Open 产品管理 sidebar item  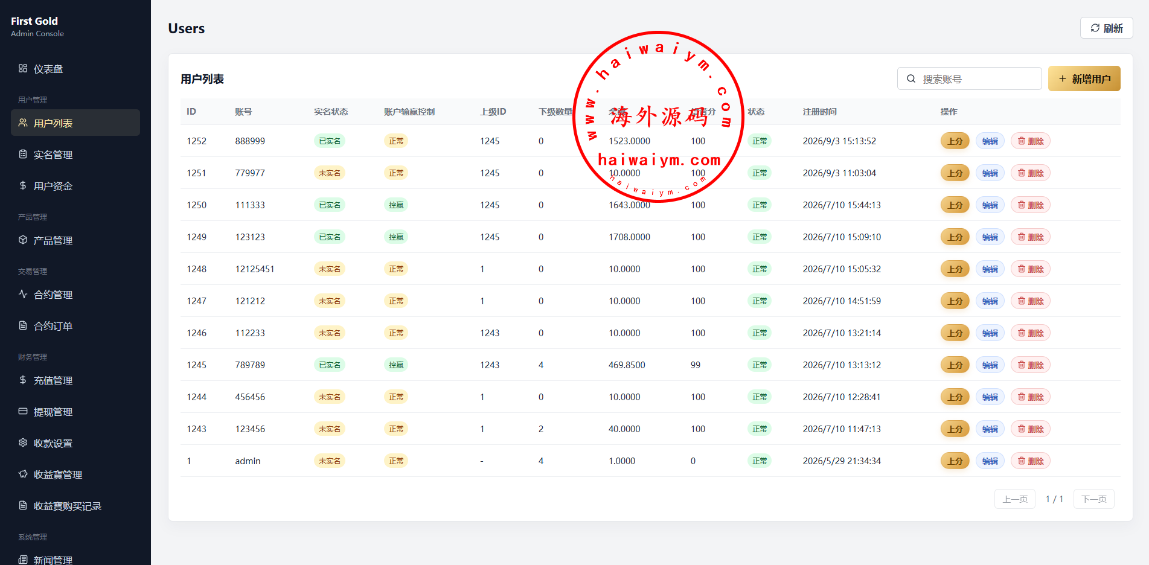tap(75, 240)
